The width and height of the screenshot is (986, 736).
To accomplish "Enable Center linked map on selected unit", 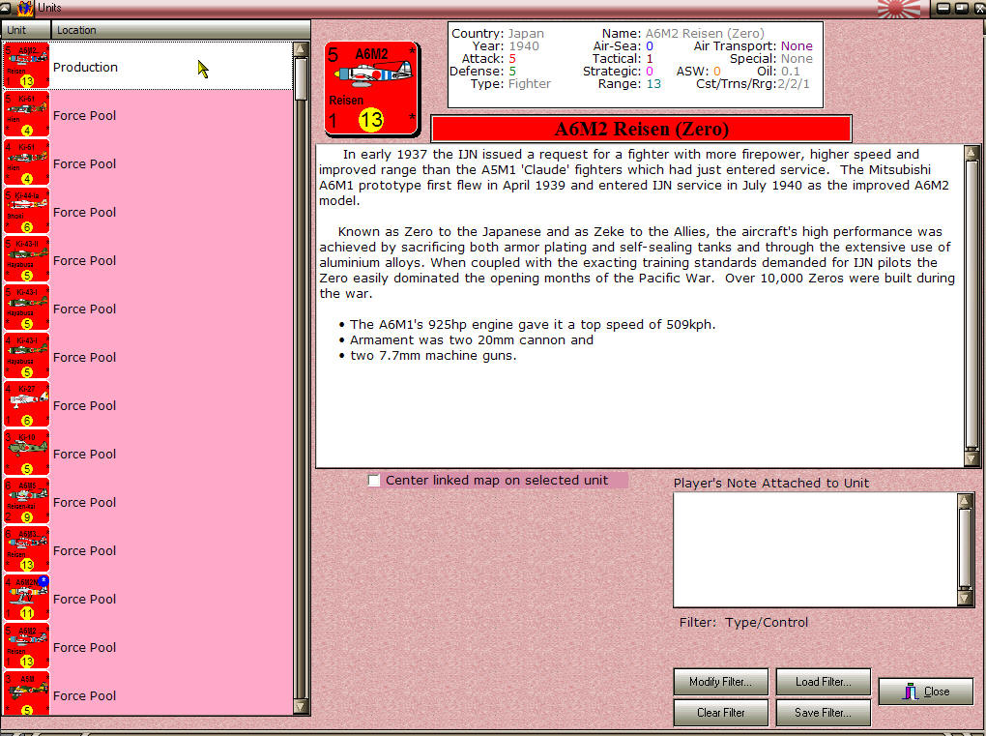I will tap(373, 481).
